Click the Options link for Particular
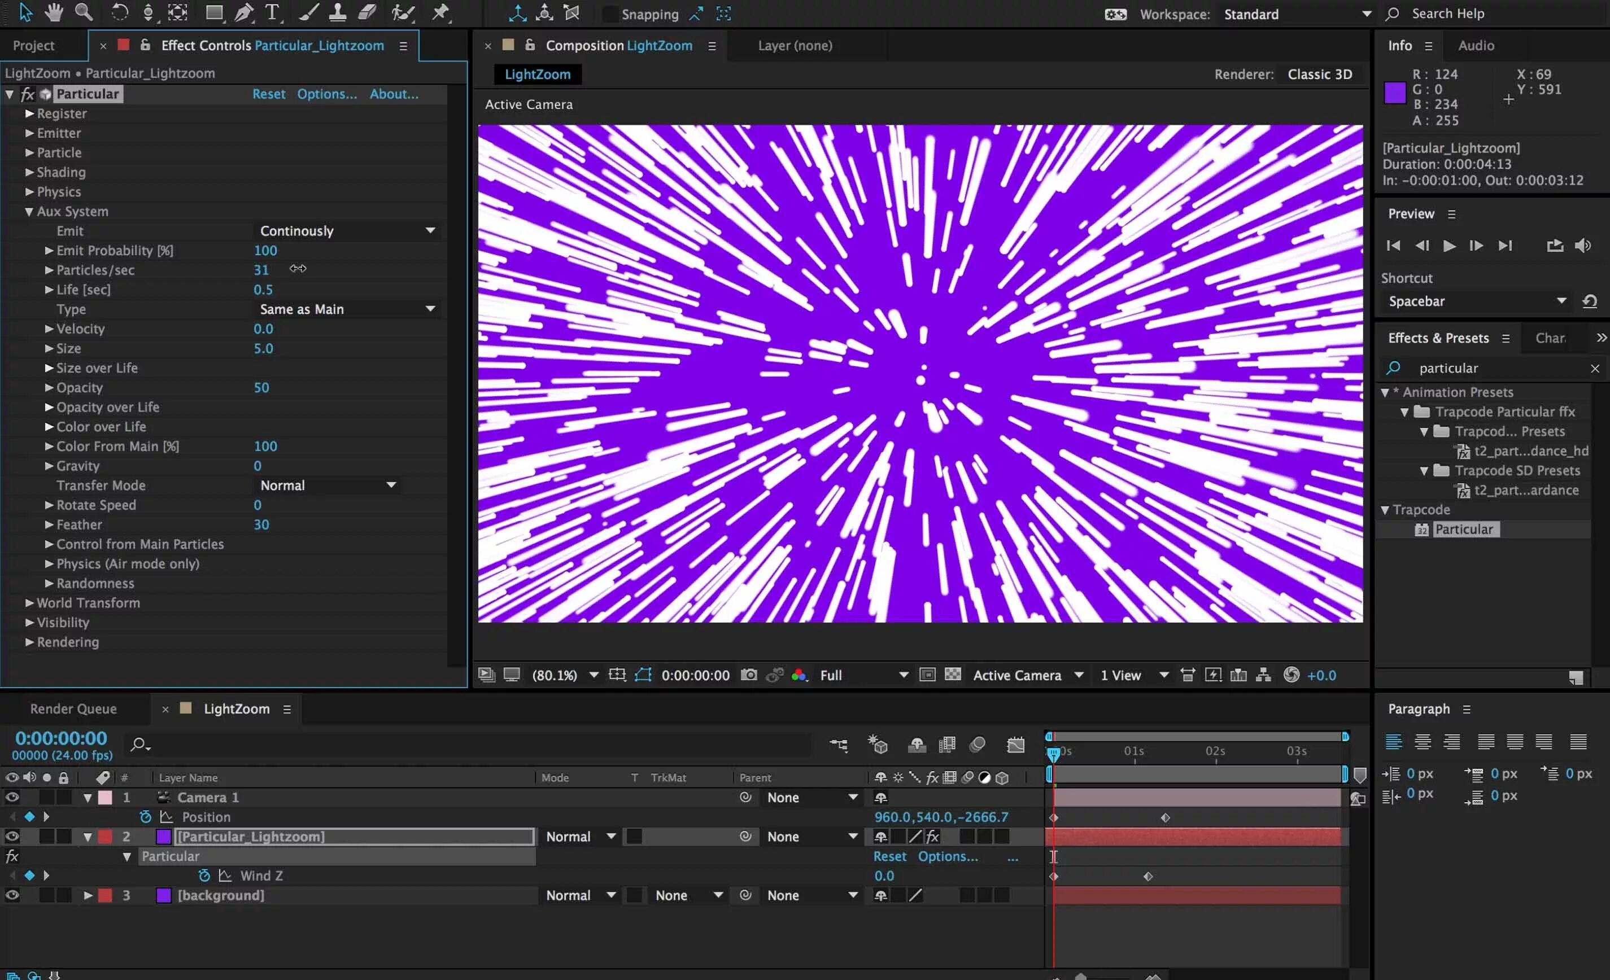Viewport: 1610px width, 980px height. coord(327,94)
